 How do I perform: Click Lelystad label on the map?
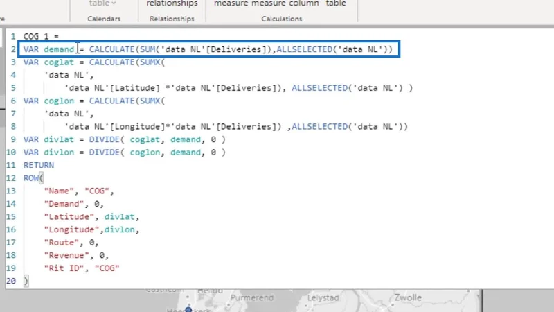coord(323,298)
